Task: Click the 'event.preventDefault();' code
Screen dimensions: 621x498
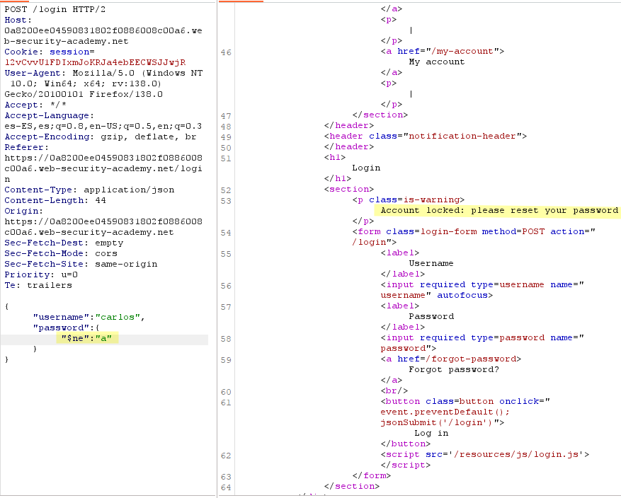Action: click(x=445, y=412)
